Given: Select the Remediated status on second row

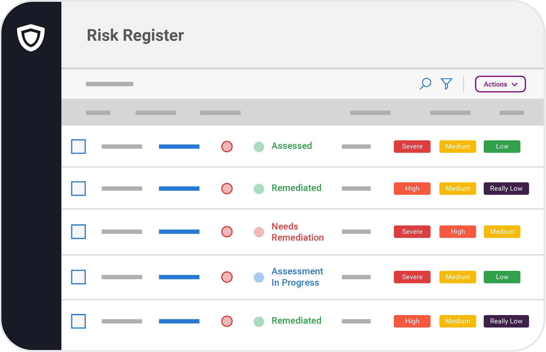Looking at the screenshot, I should 296,188.
